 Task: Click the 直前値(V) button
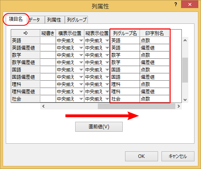point(99,127)
